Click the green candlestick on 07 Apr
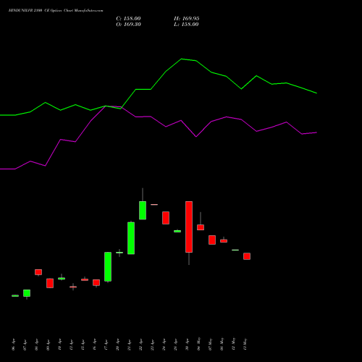The height and width of the screenshot is (362, 362). [27, 293]
